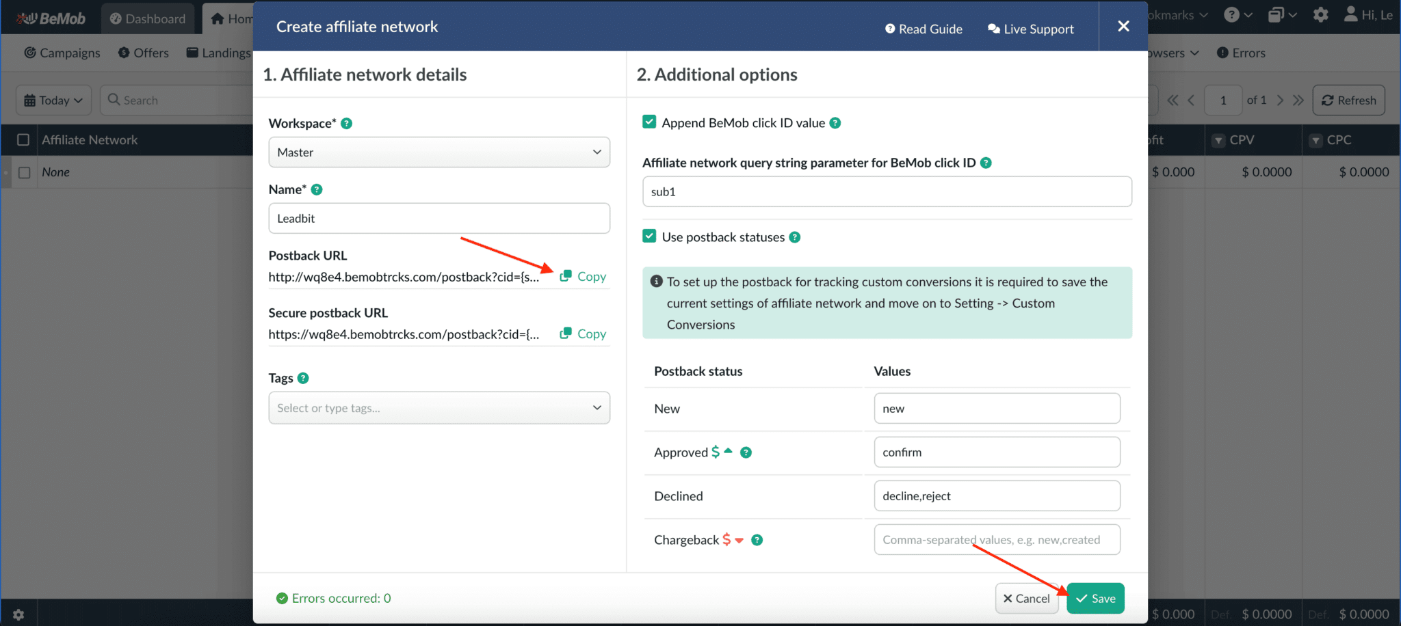Click the Copy icon for Secure postback URL
Image resolution: width=1401 pixels, height=626 pixels.
click(566, 334)
